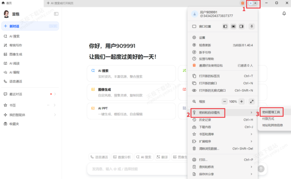
Task: Expand the 我的智能体 chevron
Action: 55,115
